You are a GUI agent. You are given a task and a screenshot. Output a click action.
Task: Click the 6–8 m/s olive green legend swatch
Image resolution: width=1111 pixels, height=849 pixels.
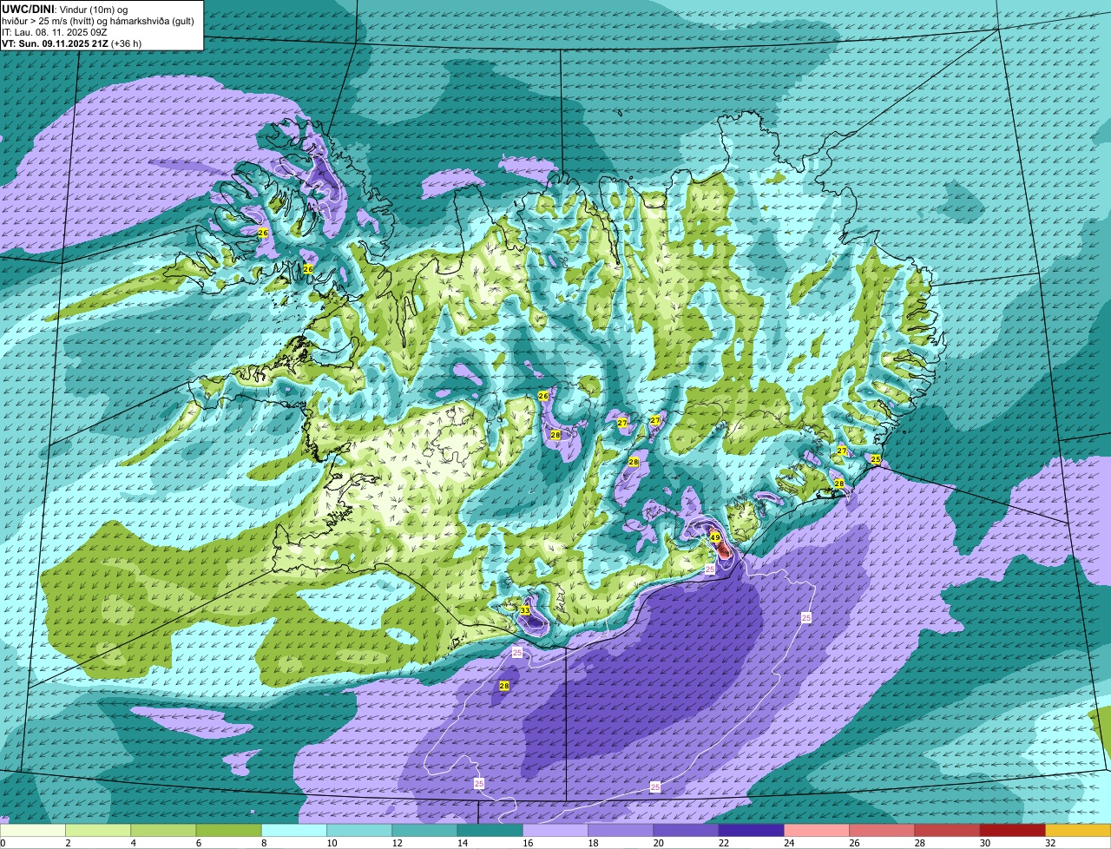coord(229,831)
